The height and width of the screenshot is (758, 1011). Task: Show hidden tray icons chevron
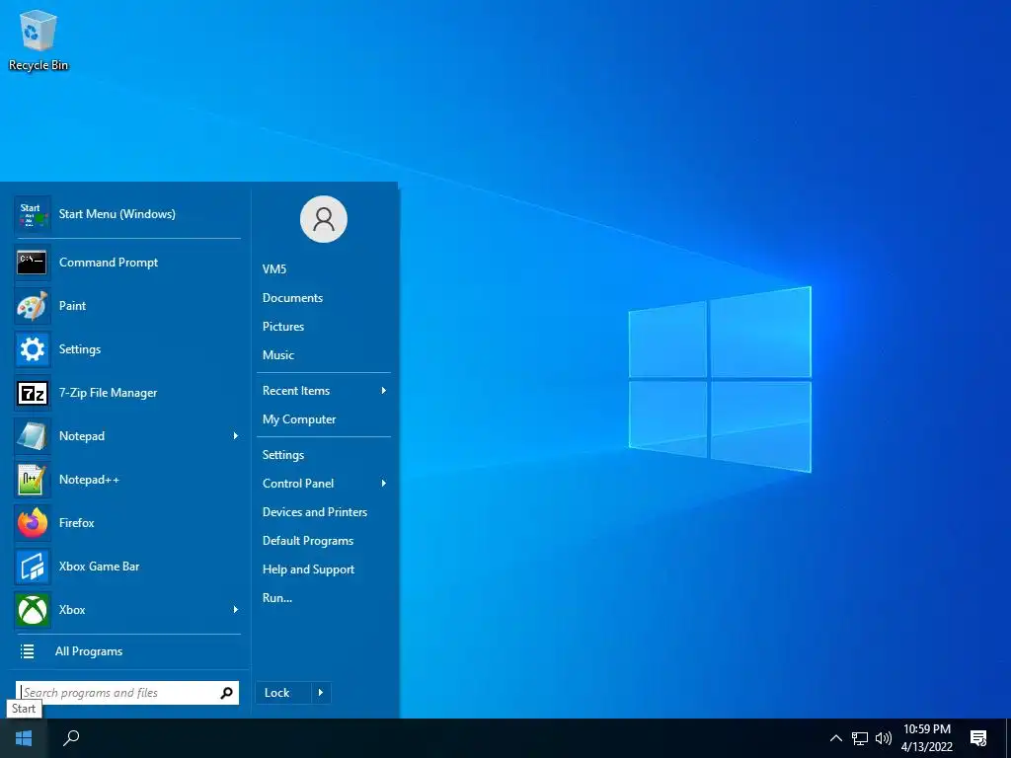[835, 738]
